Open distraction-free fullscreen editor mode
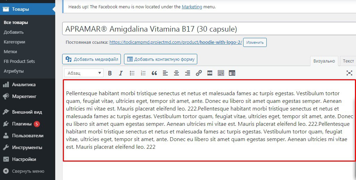The height and width of the screenshot is (180, 356). click(x=349, y=73)
